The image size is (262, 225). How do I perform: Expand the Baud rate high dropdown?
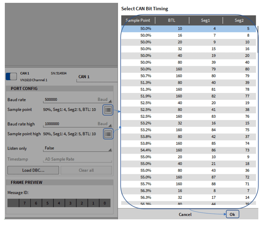tap(110, 125)
